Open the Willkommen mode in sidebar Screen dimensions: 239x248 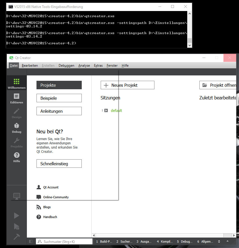[x=16, y=83]
